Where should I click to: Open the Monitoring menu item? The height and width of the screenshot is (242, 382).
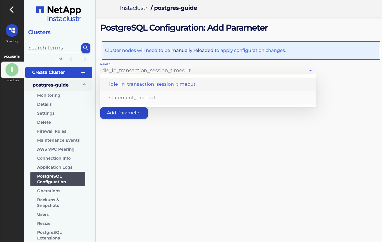49,95
